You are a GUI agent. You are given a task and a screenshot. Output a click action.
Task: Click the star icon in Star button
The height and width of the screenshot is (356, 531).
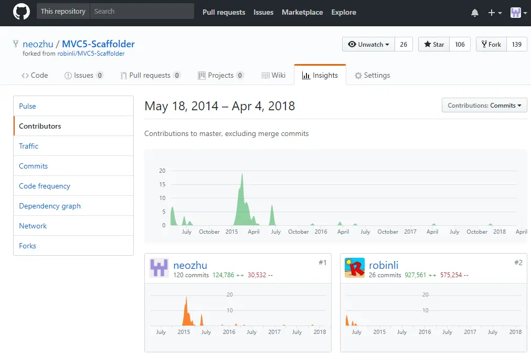pyautogui.click(x=428, y=45)
